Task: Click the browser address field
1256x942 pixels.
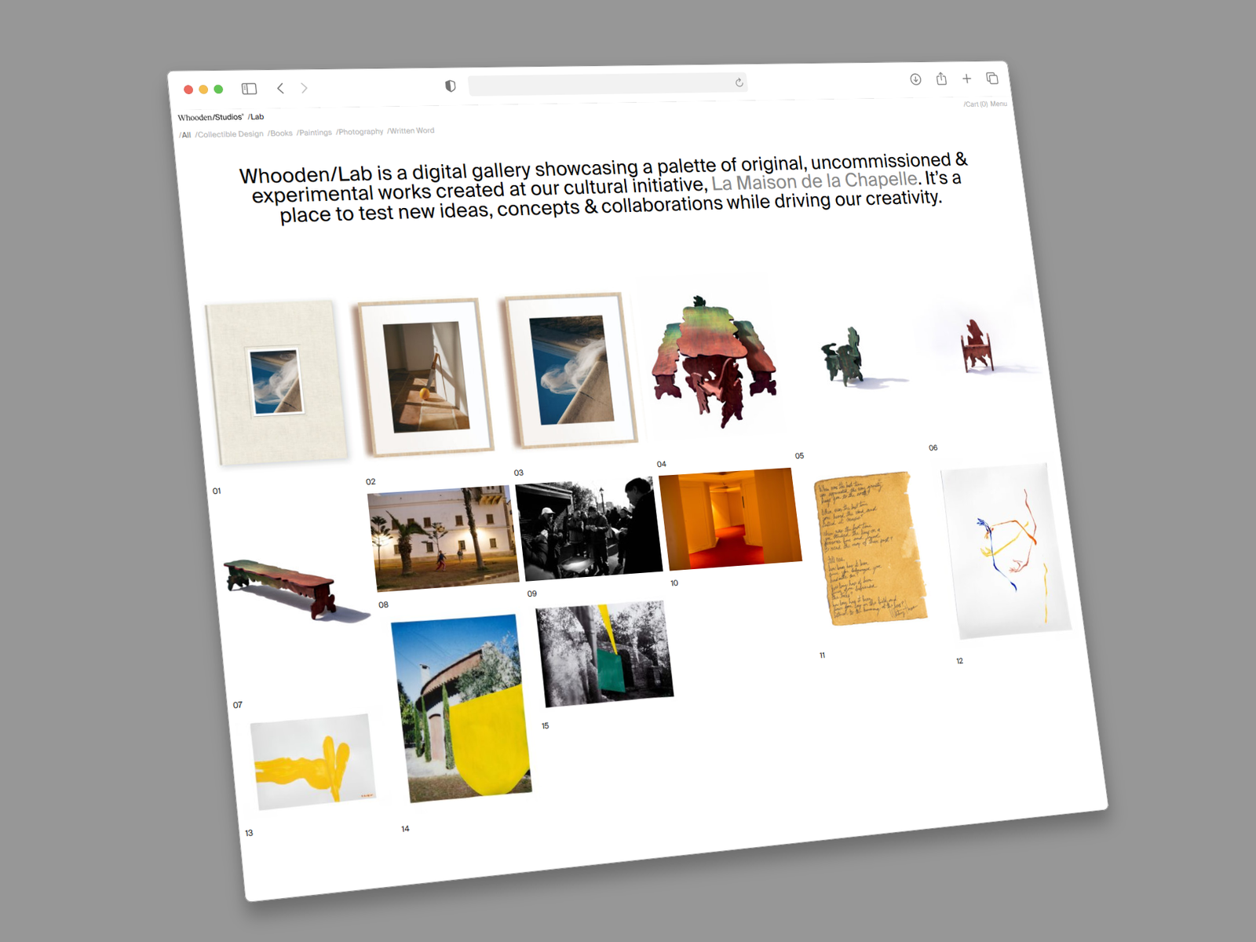Action: point(597,84)
